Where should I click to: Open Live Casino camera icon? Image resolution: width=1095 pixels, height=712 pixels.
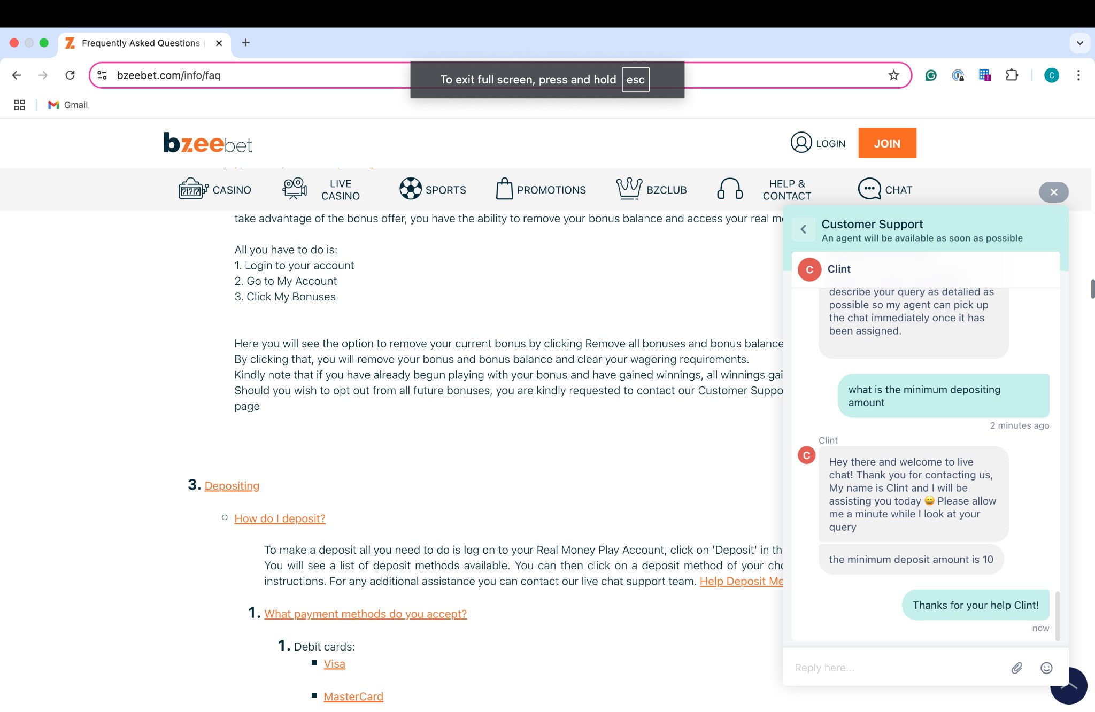click(x=295, y=189)
